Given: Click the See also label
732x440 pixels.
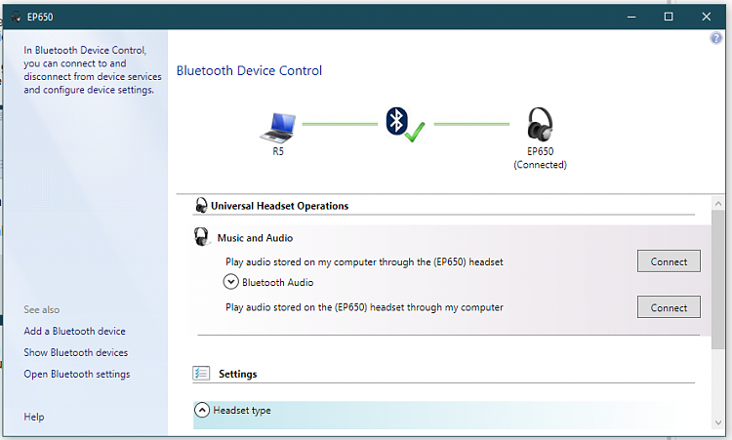Looking at the screenshot, I should [x=42, y=310].
